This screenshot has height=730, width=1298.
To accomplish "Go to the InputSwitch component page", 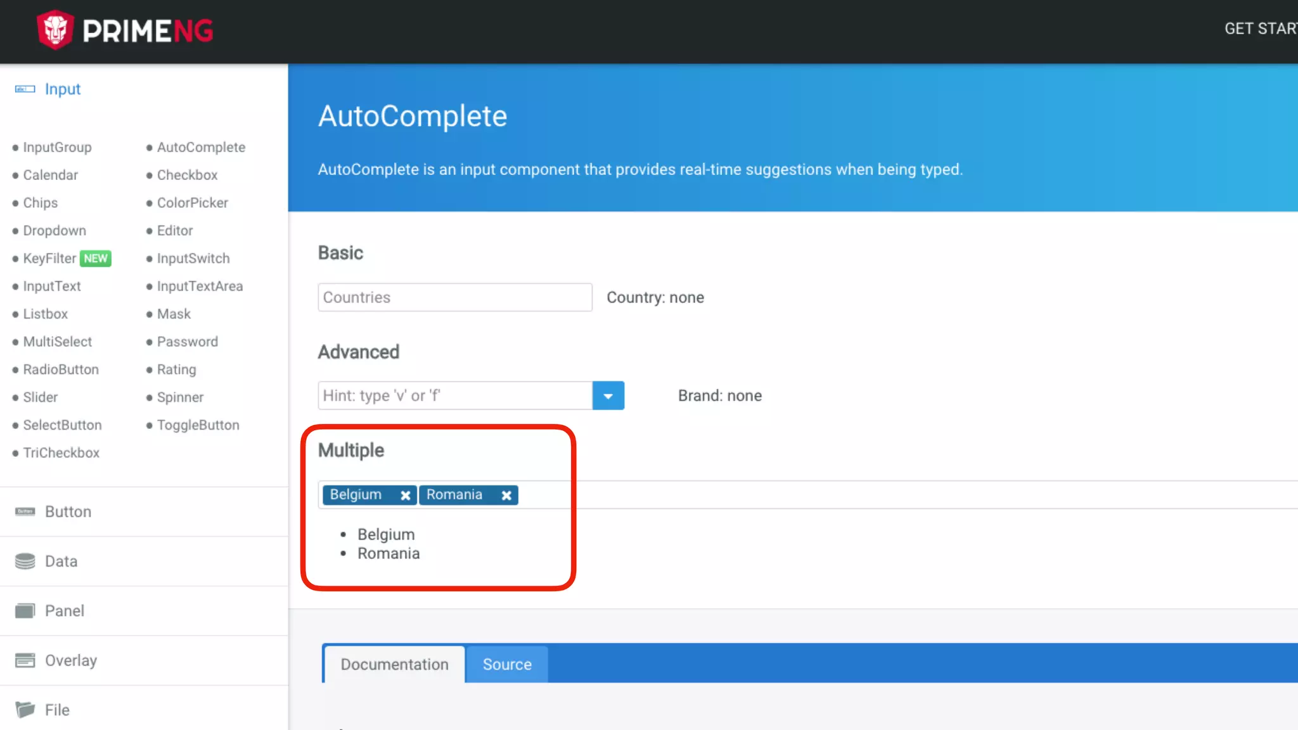I will tap(193, 259).
